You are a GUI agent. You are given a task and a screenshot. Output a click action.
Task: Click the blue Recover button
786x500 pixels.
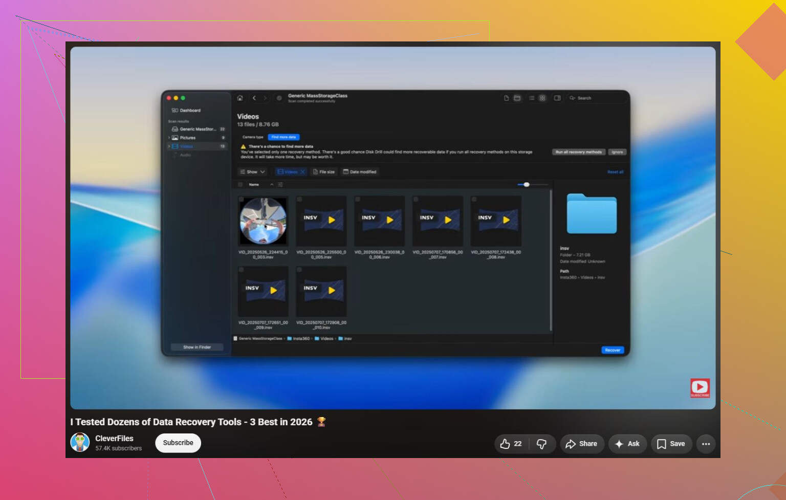[x=613, y=350]
